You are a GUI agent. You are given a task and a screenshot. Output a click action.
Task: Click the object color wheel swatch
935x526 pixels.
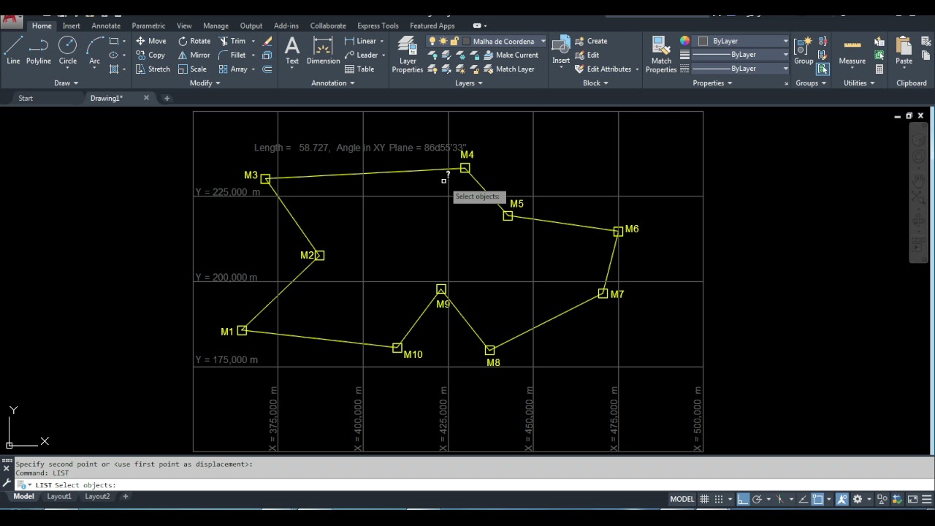point(684,41)
